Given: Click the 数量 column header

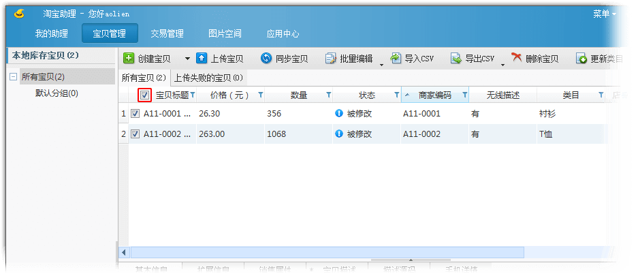Looking at the screenshot, I should [299, 95].
